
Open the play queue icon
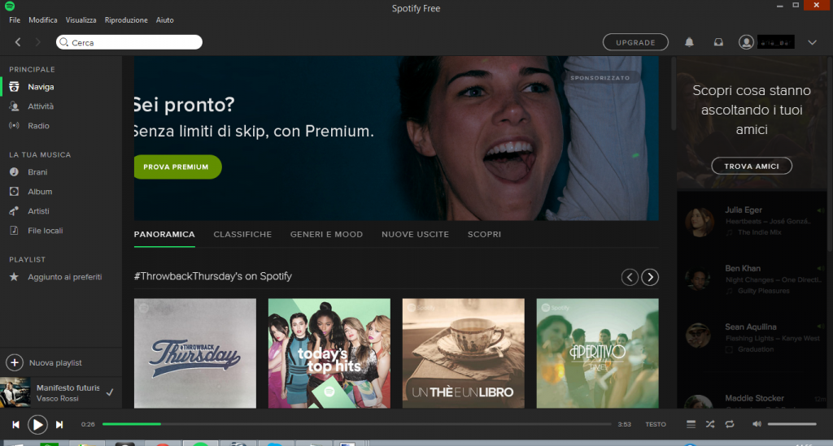[691, 424]
